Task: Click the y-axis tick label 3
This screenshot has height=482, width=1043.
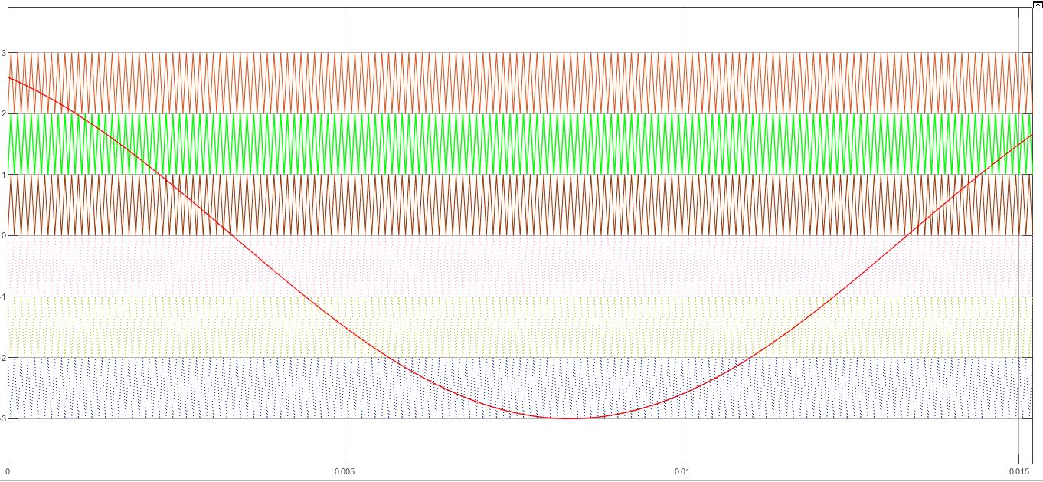Action: tap(4, 53)
